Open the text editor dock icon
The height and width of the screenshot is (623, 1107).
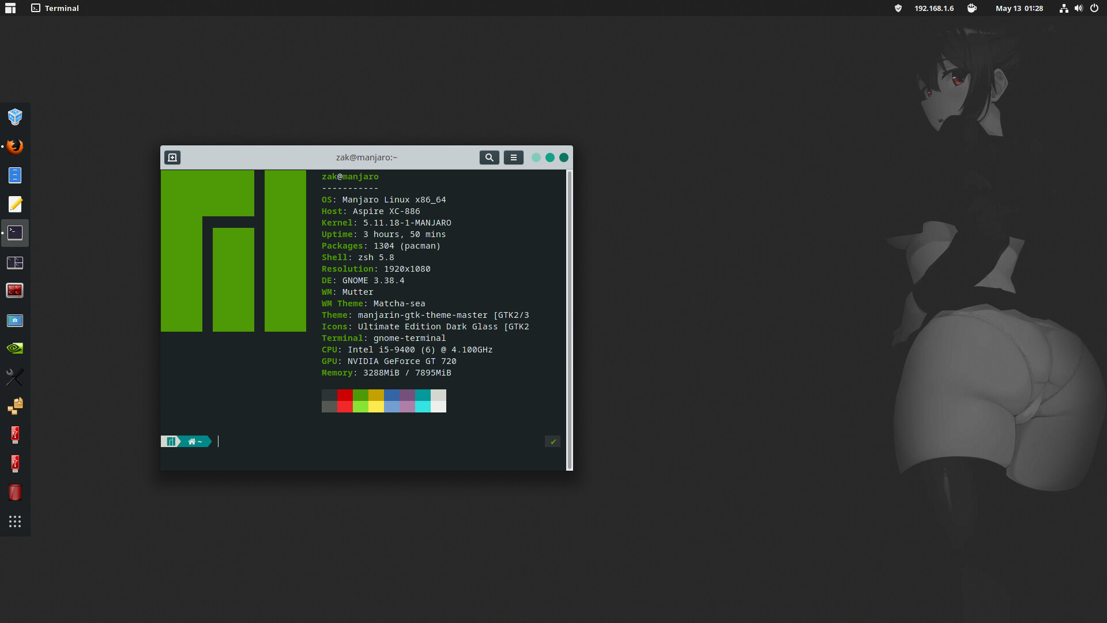click(x=15, y=204)
